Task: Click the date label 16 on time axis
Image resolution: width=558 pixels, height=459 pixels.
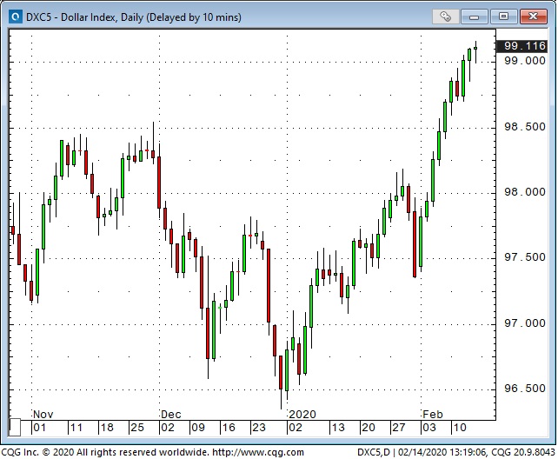Action: pos(228,428)
